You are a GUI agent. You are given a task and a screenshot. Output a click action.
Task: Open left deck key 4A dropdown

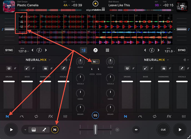coord(67,5)
